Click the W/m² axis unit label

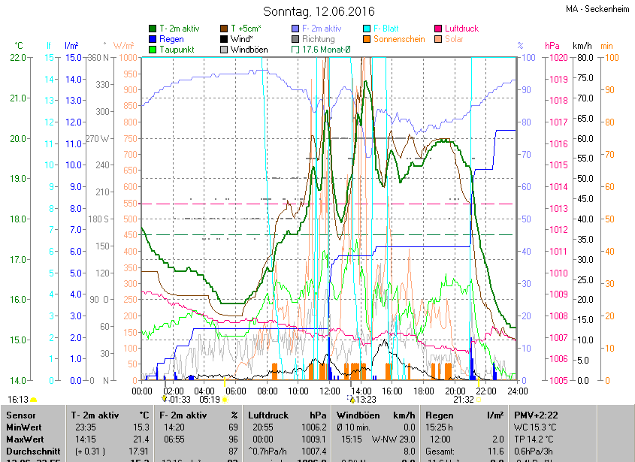[123, 46]
